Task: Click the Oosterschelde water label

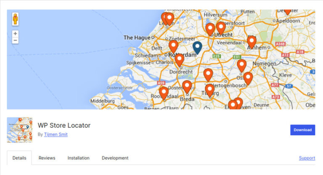Action: pyautogui.click(x=120, y=88)
